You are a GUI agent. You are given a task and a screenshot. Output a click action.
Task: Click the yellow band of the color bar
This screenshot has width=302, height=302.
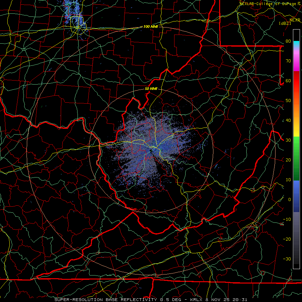tap(296, 131)
